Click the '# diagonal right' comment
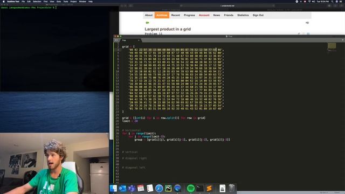 134,158
